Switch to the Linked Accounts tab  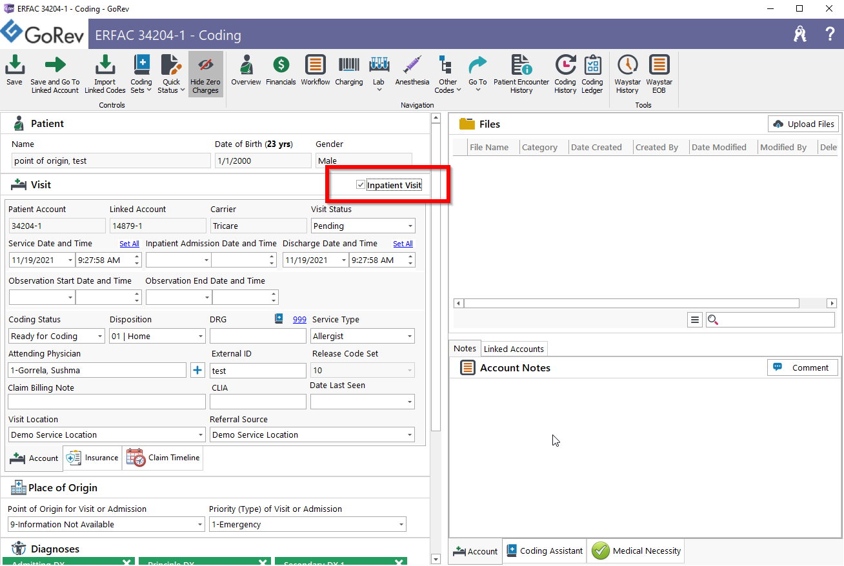(x=514, y=349)
